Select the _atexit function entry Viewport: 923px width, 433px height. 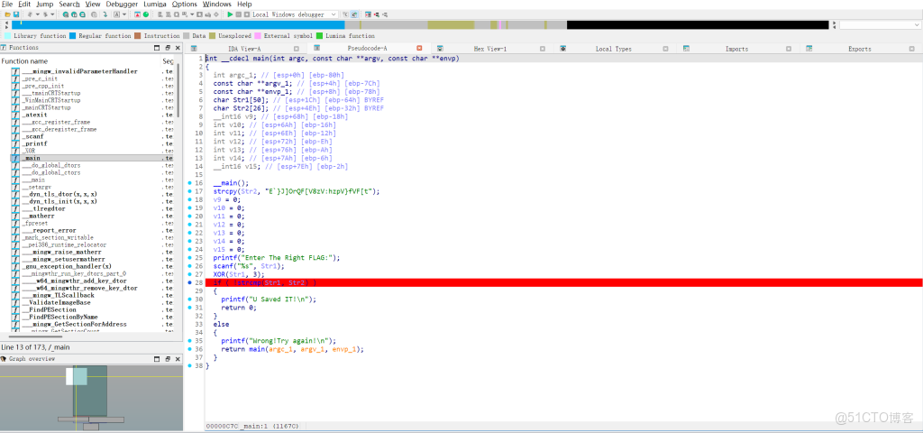click(93, 115)
